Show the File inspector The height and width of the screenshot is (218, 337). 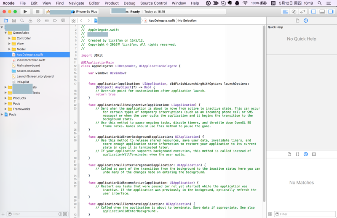[x=297, y=21]
